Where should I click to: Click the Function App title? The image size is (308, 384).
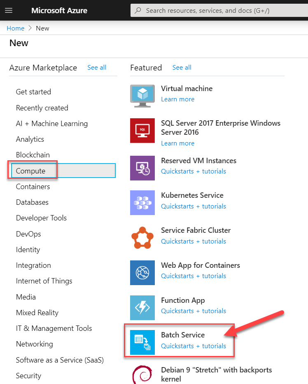click(x=183, y=300)
